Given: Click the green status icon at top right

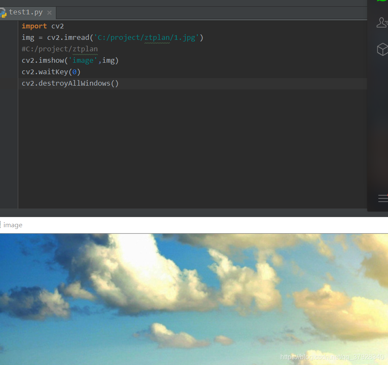Looking at the screenshot, I should point(382,2).
